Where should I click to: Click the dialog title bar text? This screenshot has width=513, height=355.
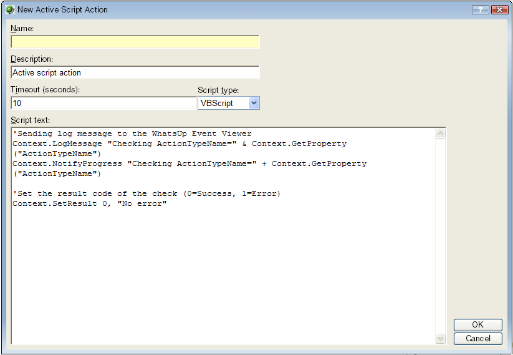62,9
